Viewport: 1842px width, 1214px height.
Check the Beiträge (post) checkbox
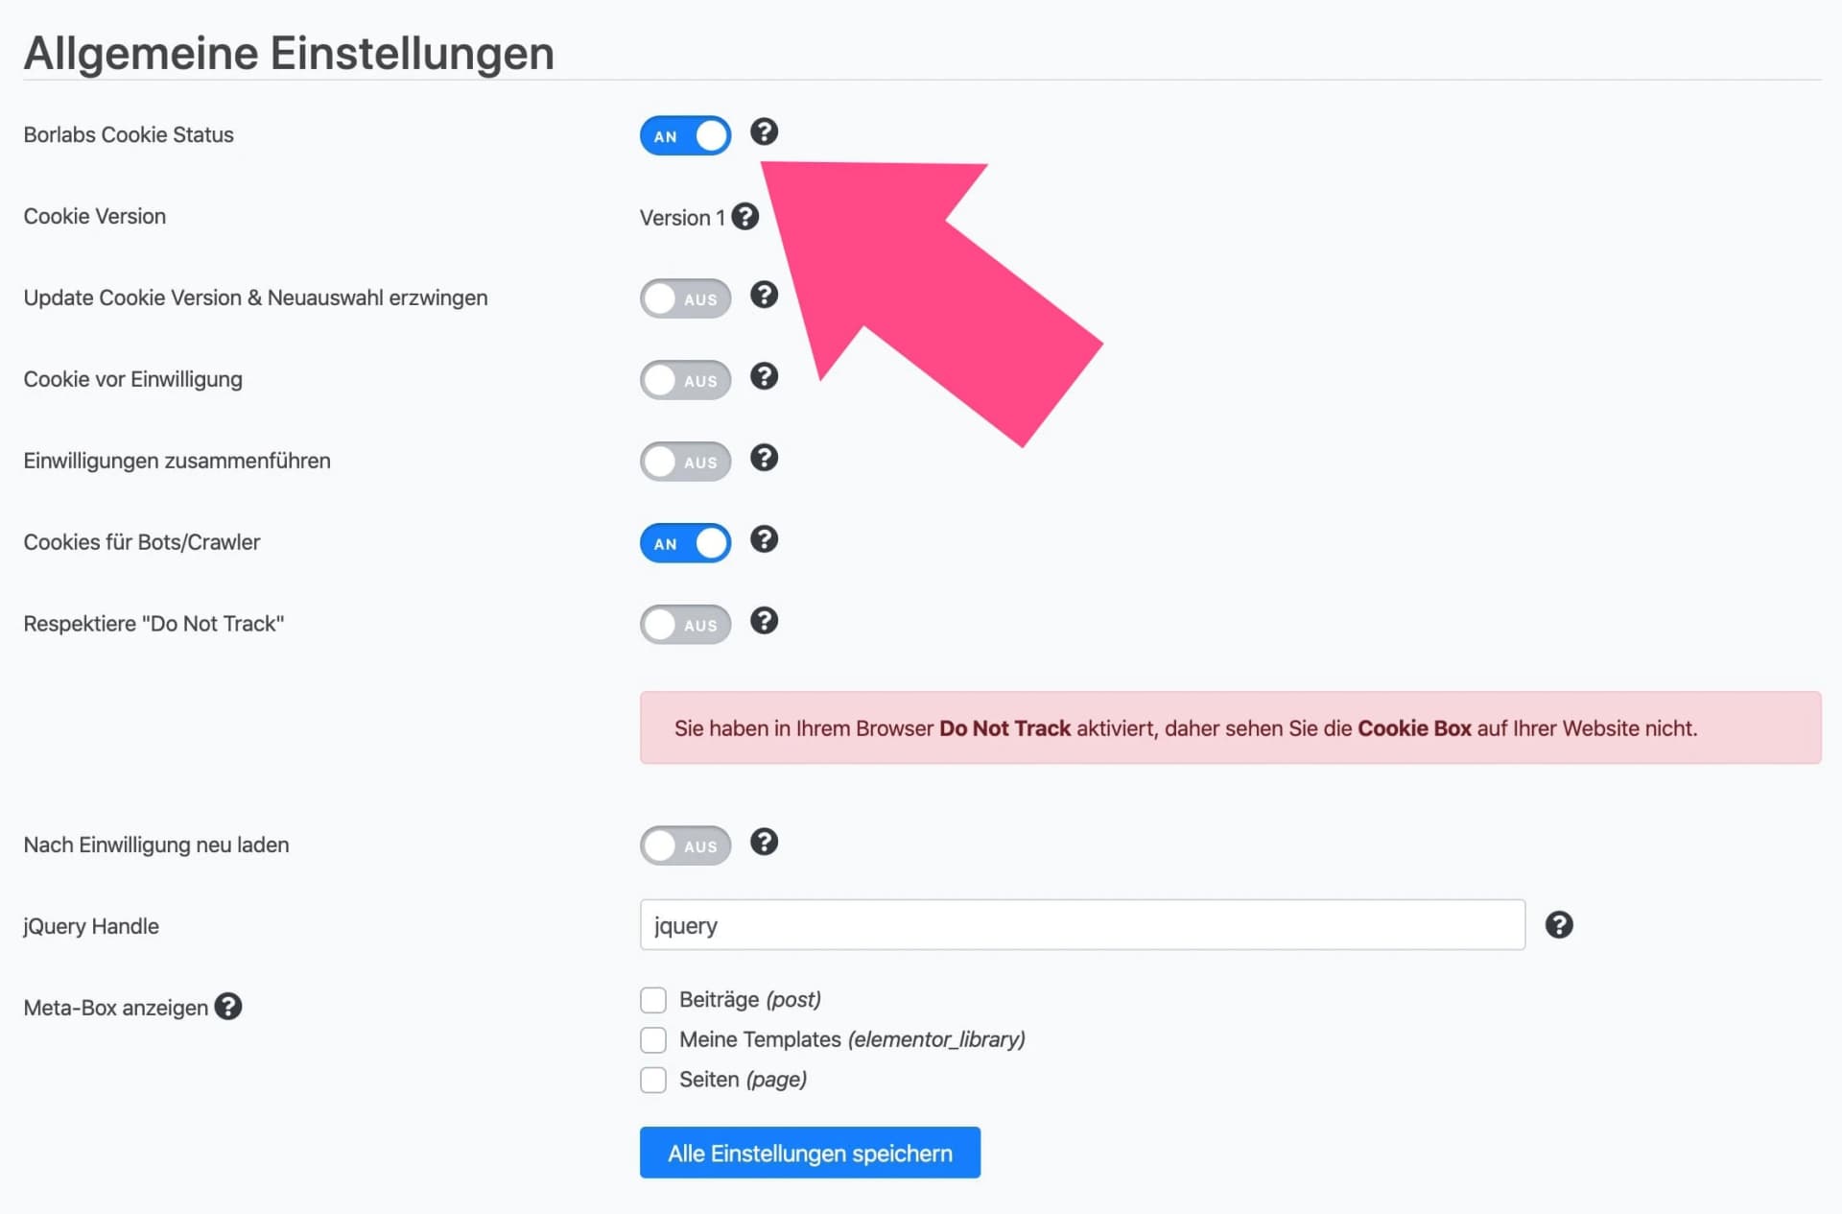[652, 999]
